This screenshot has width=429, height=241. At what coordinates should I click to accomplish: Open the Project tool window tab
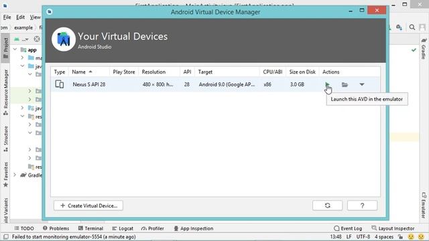click(x=5, y=48)
